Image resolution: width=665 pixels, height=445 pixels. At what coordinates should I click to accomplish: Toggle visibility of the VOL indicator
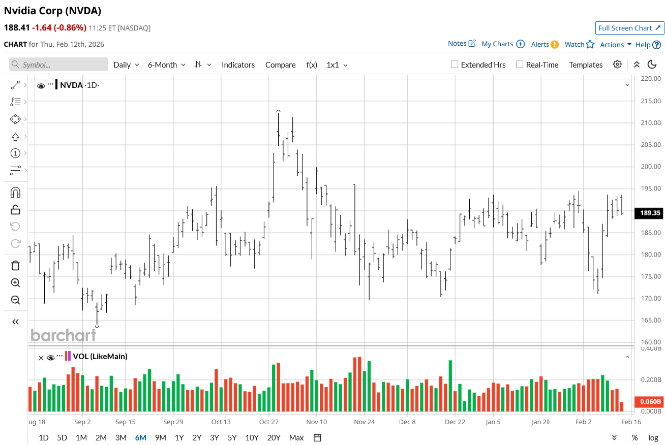pyautogui.click(x=50, y=358)
